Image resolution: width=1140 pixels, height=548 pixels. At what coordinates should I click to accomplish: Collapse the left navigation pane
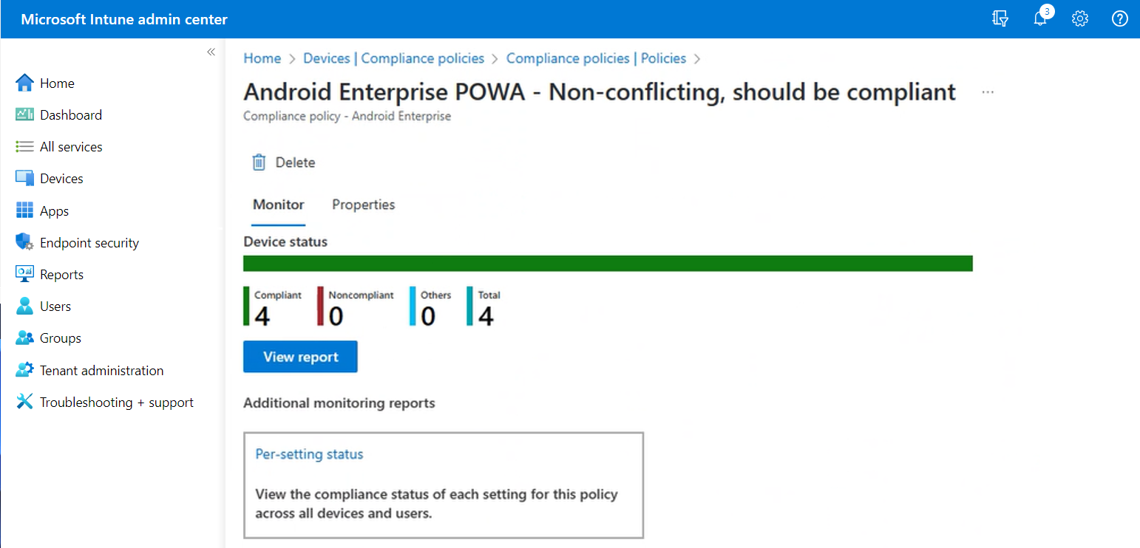coord(211,52)
